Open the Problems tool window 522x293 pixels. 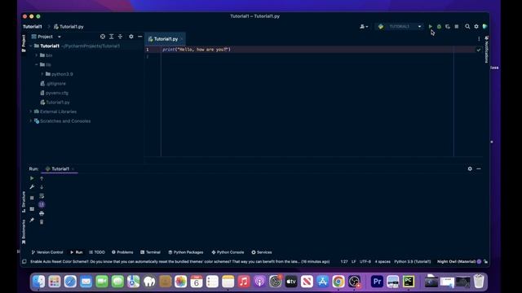122,252
